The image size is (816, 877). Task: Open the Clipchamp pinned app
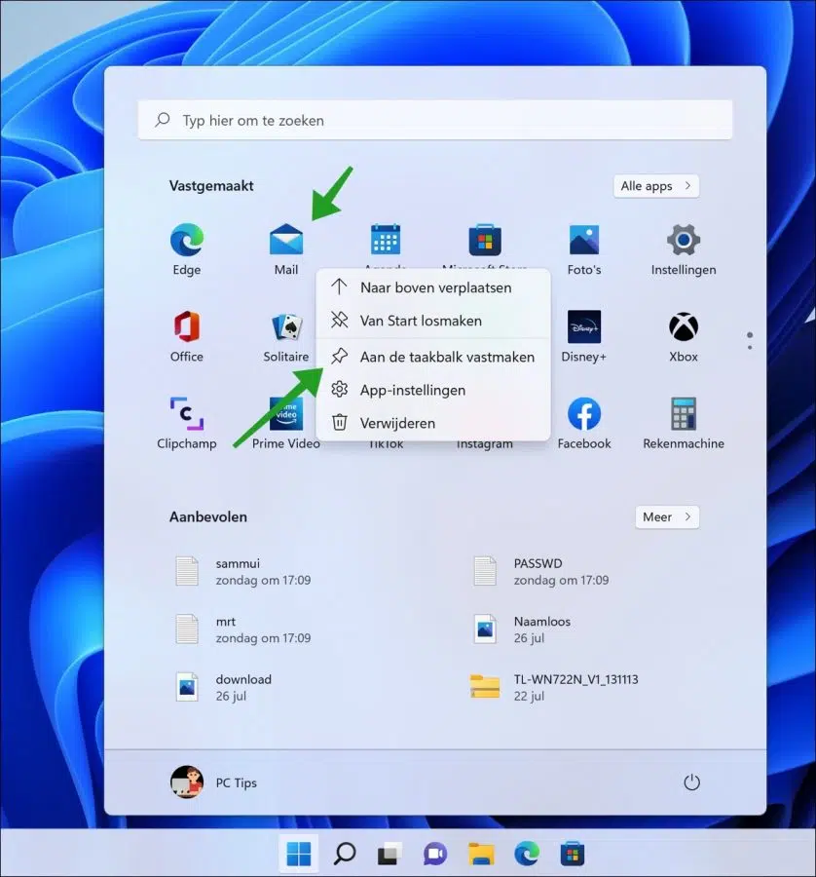tap(187, 424)
